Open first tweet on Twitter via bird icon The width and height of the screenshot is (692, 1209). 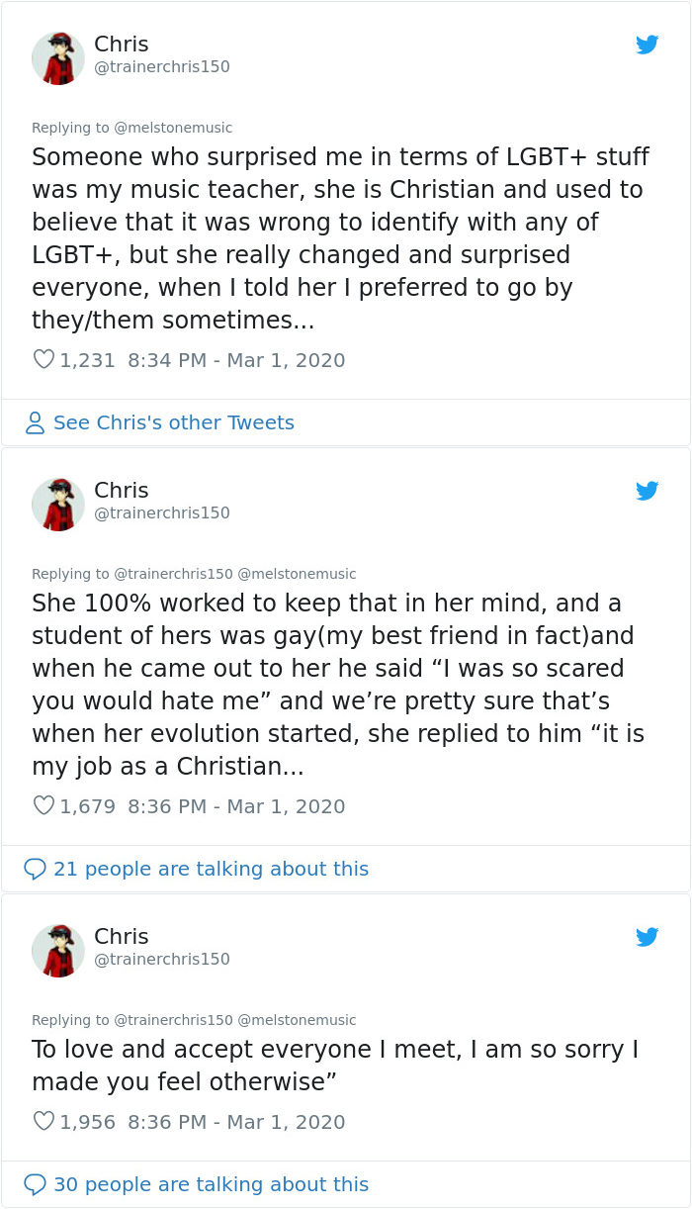(x=648, y=45)
